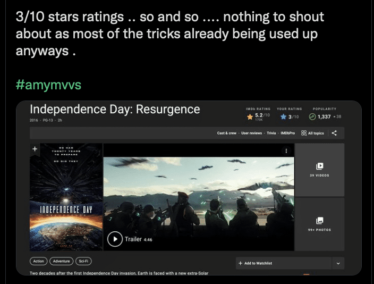Open the Independence Day poster

point(66,197)
